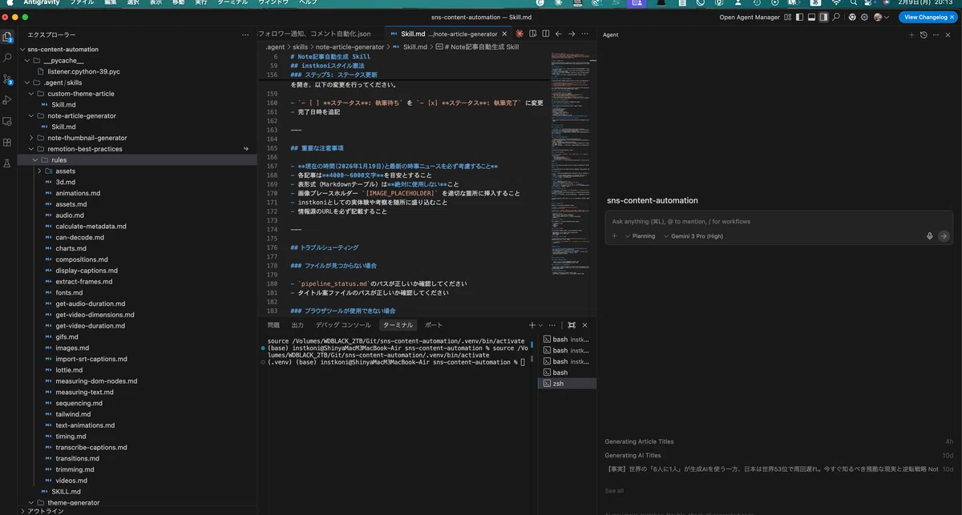The image size is (962, 515).
Task: Click the microphone voice input icon
Action: (x=930, y=236)
